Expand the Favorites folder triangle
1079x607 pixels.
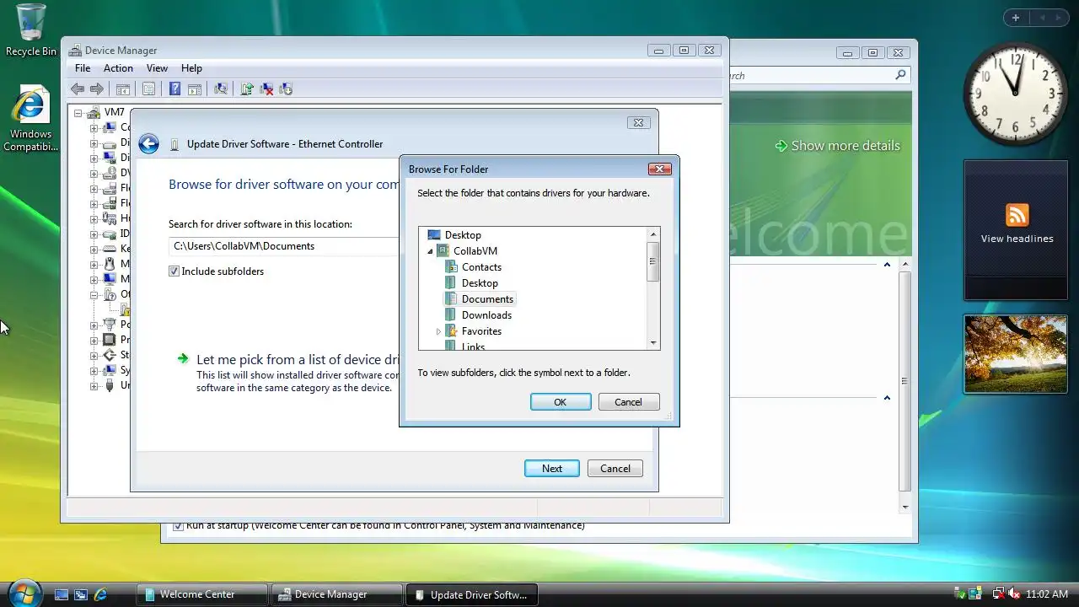pyautogui.click(x=438, y=331)
